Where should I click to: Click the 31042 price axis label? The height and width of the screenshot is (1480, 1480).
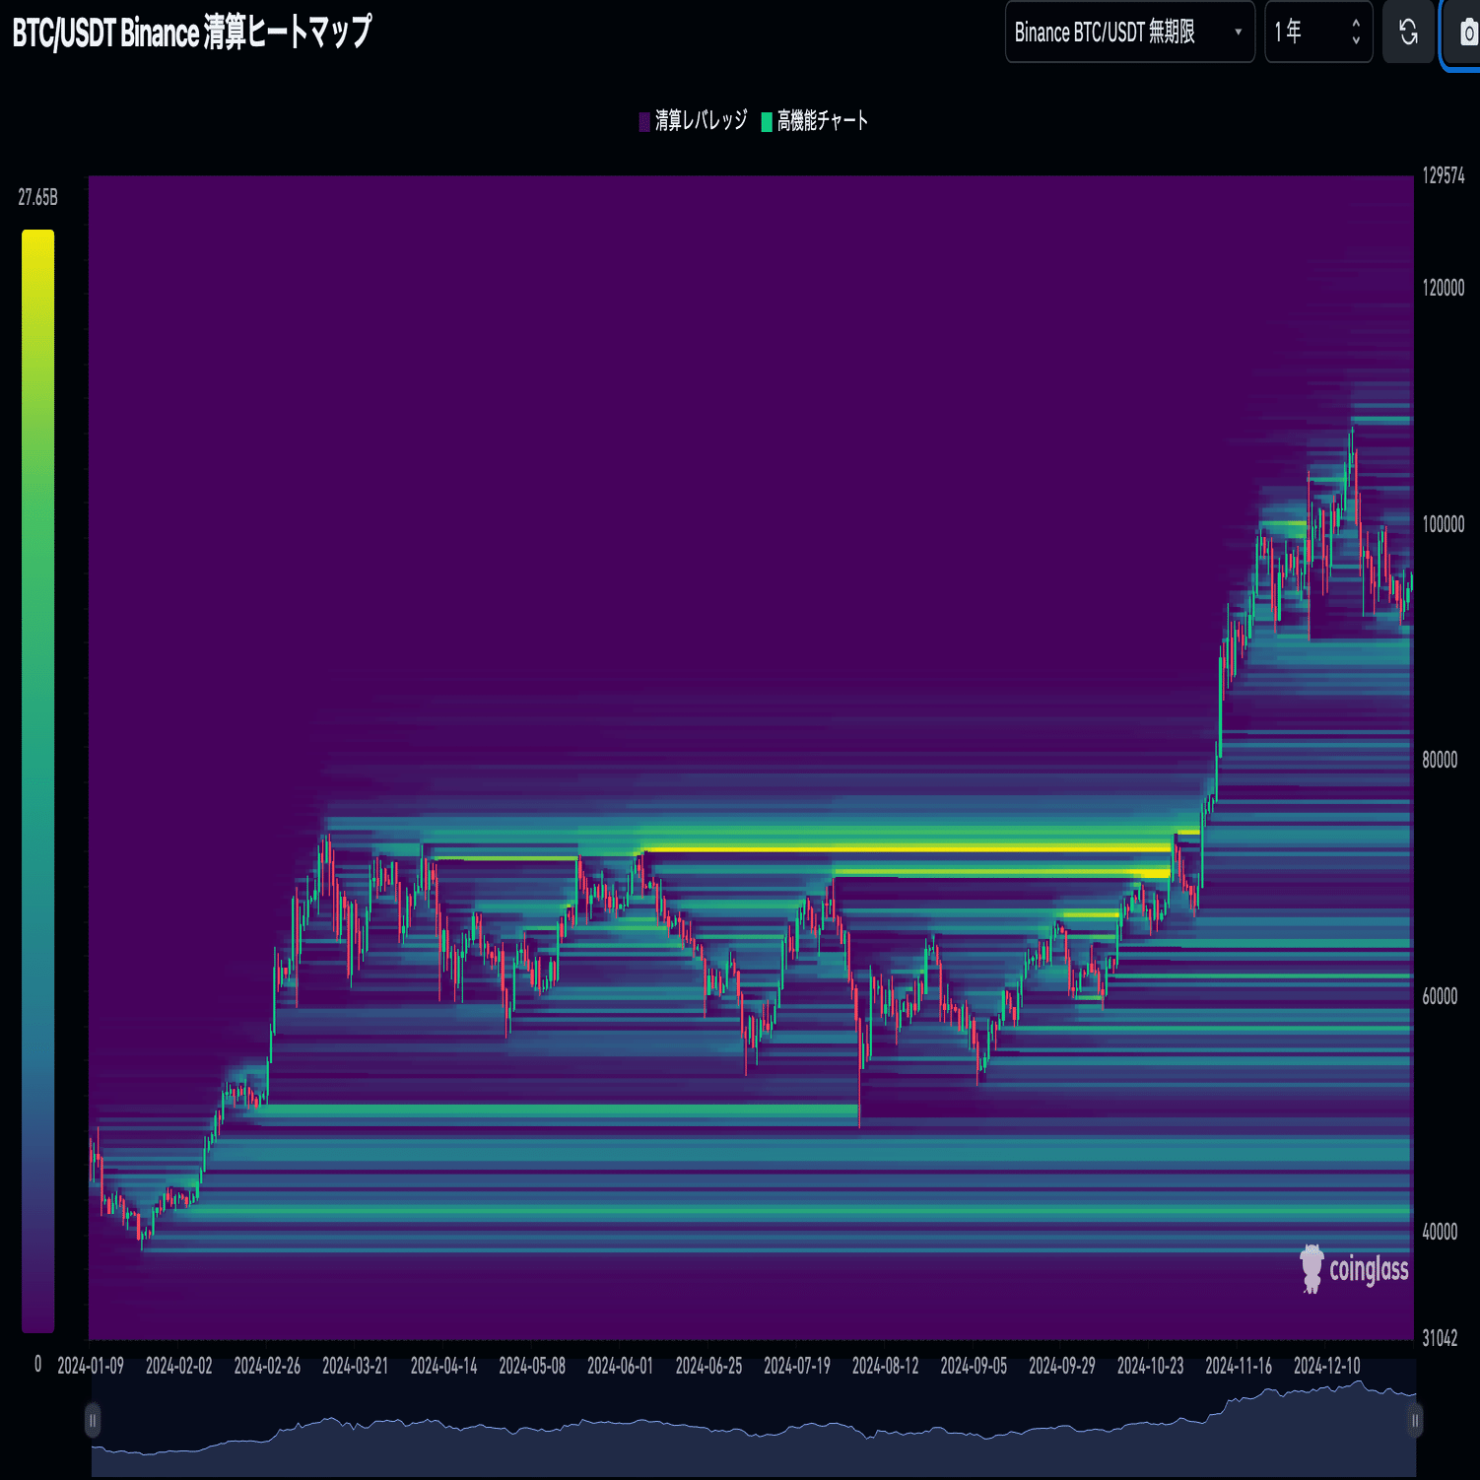[x=1440, y=1338]
